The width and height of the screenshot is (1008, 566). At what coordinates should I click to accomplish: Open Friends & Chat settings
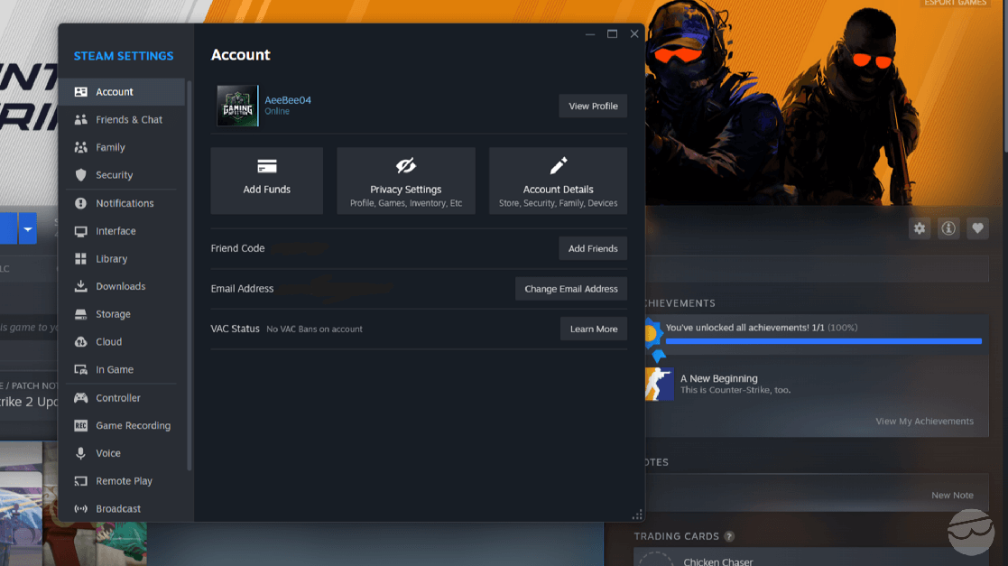click(x=122, y=120)
